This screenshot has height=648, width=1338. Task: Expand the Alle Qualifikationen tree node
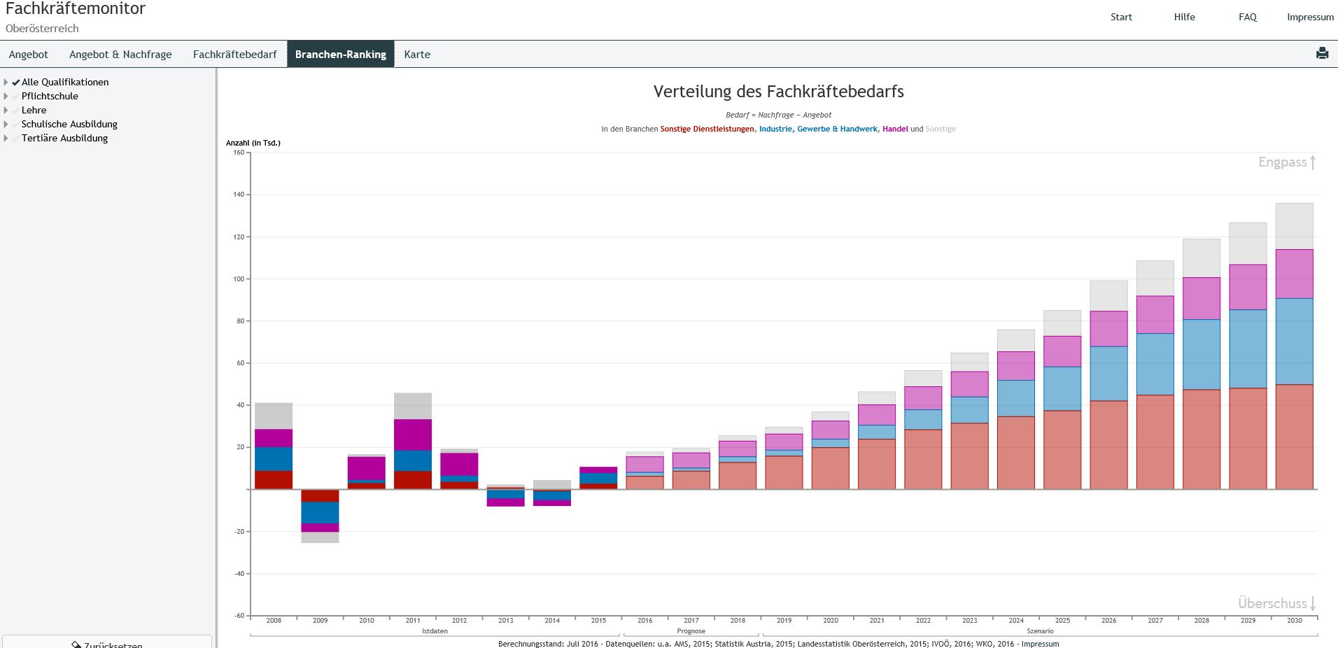6,83
